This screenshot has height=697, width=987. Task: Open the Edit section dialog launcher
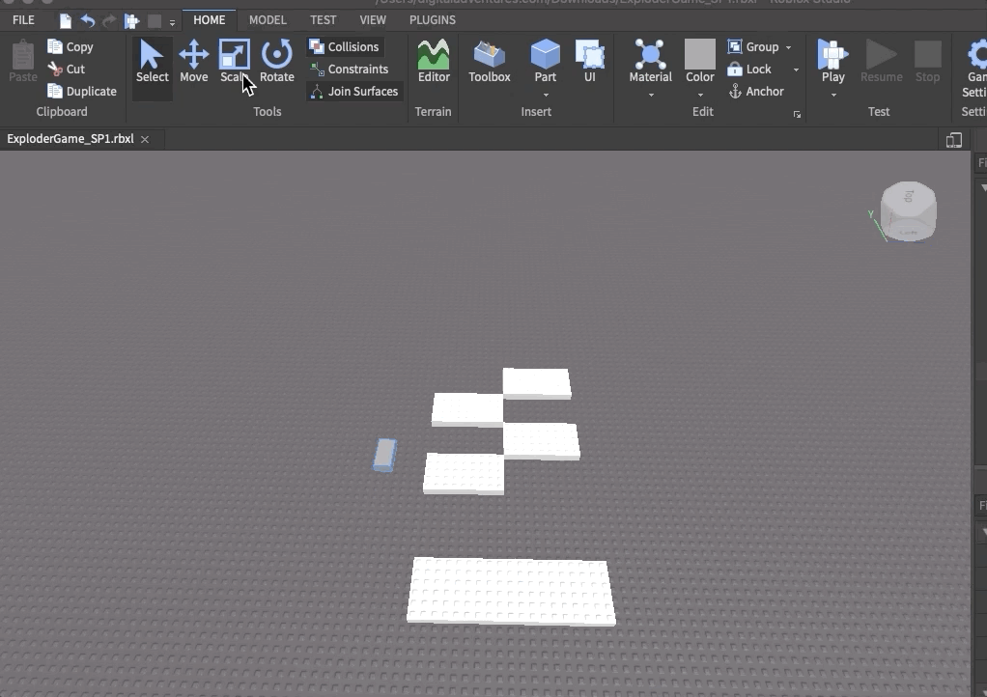point(797,115)
